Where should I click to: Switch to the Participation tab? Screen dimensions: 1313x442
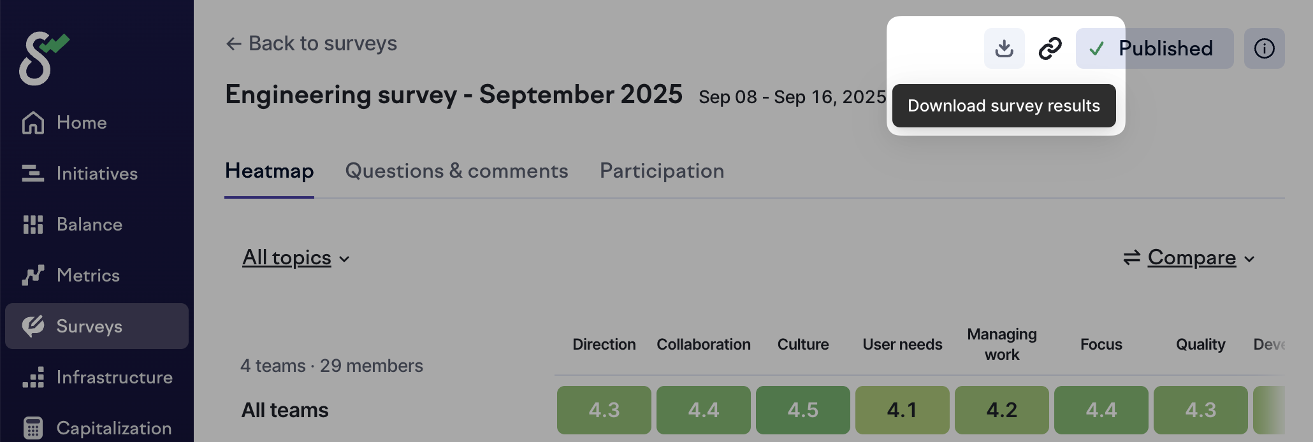662,171
